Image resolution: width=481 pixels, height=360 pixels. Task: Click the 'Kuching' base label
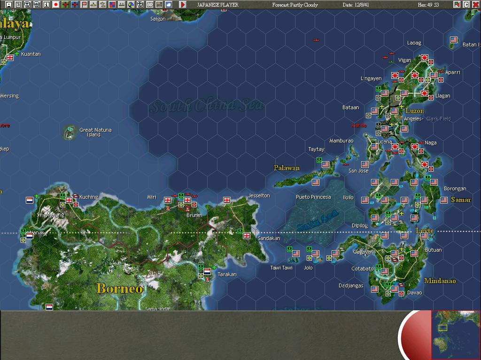coord(89,197)
